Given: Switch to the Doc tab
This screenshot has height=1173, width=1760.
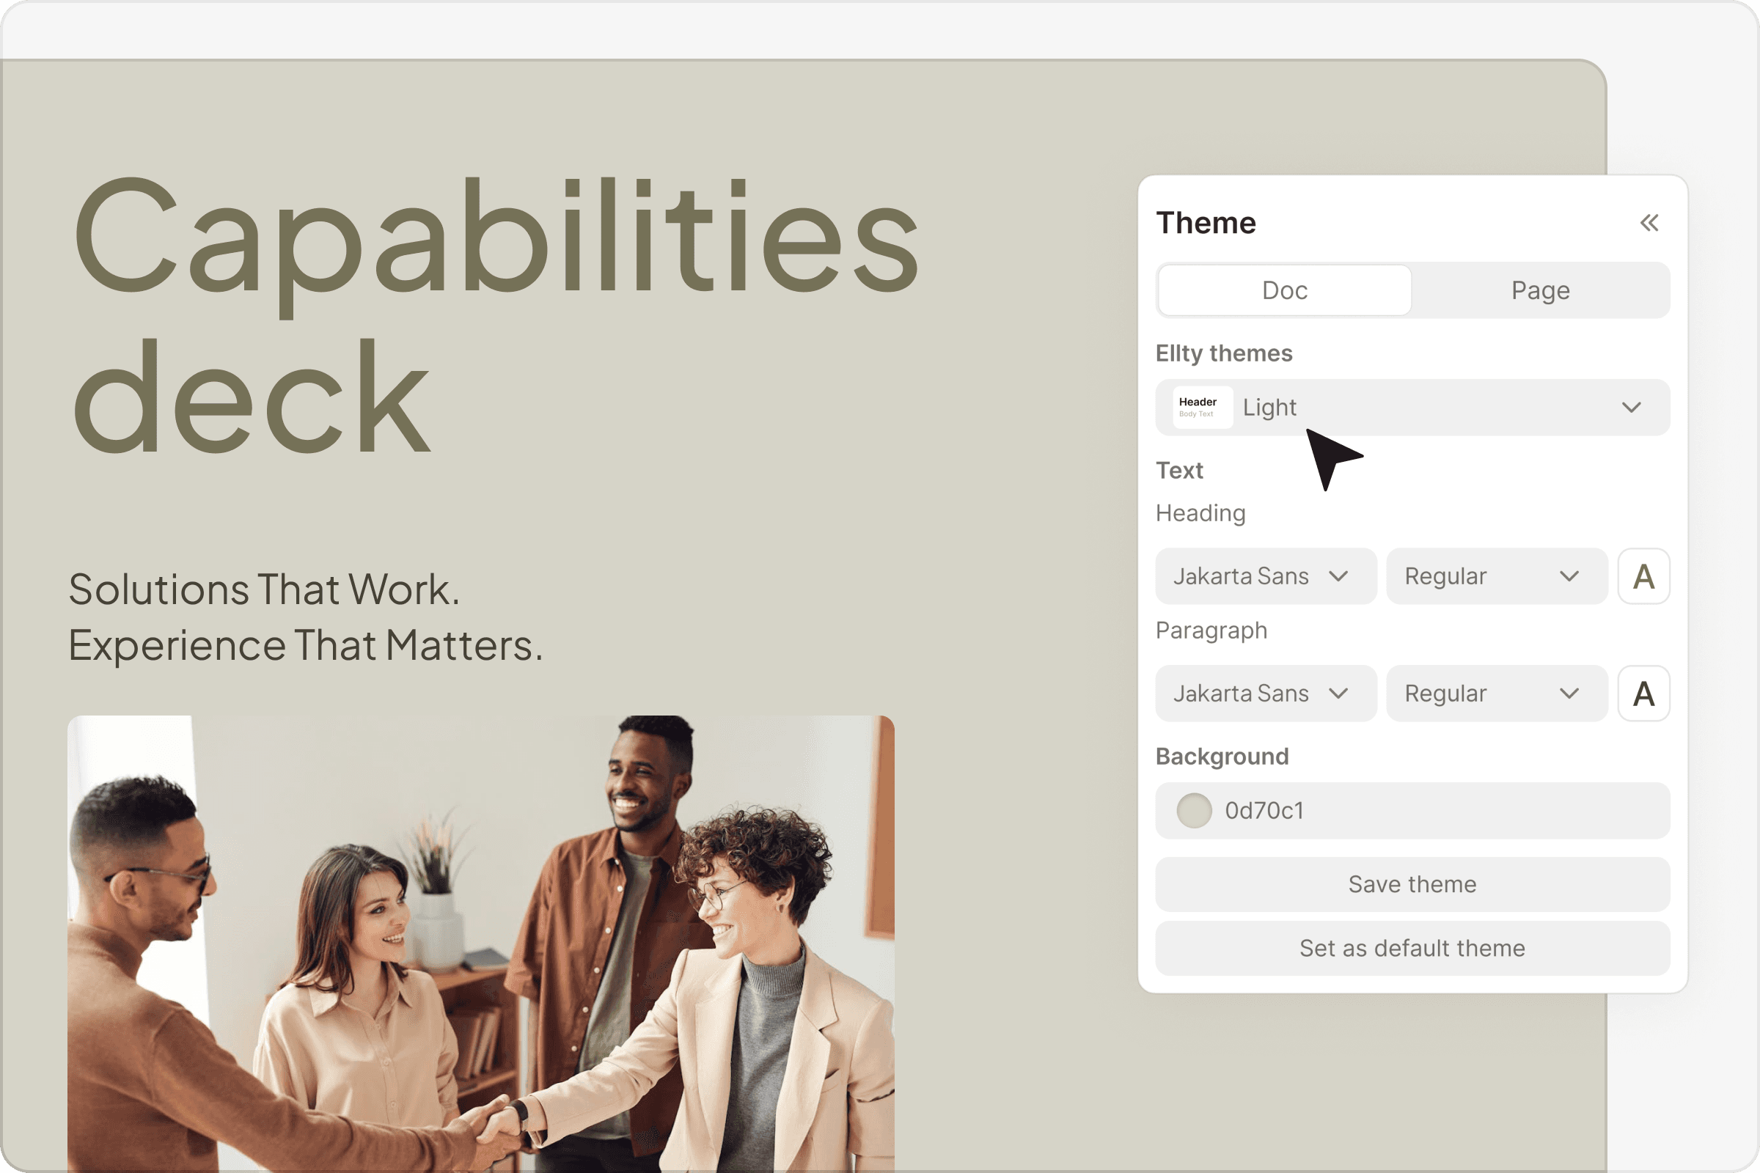Looking at the screenshot, I should [x=1284, y=290].
